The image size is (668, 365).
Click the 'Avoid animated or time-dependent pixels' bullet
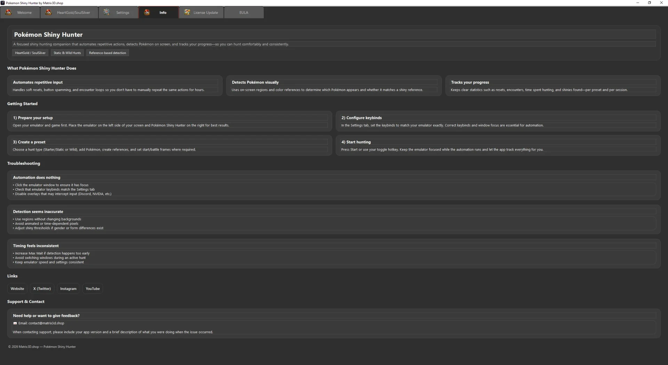coord(46,224)
